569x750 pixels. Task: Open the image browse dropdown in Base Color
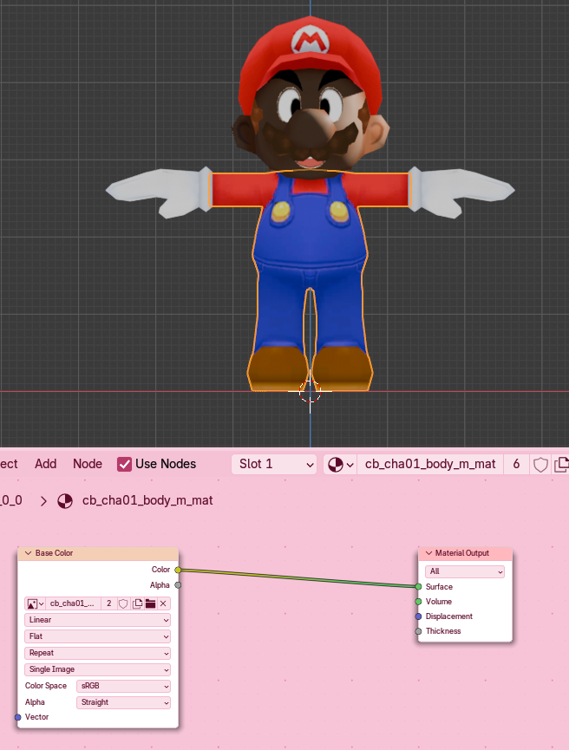click(36, 603)
